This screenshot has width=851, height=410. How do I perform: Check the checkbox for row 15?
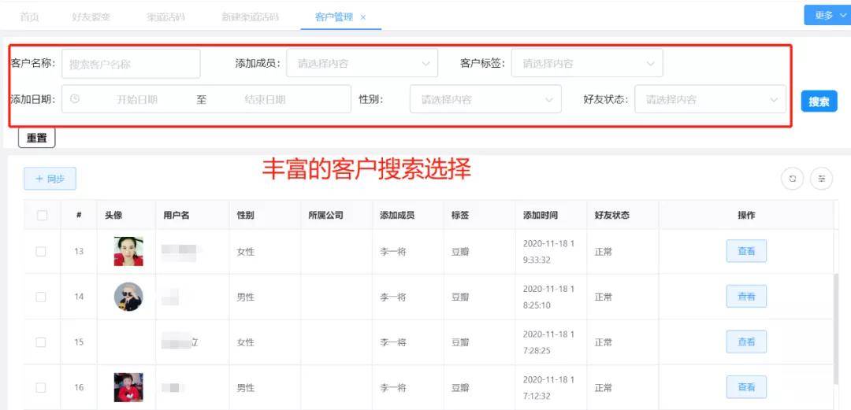(x=41, y=342)
